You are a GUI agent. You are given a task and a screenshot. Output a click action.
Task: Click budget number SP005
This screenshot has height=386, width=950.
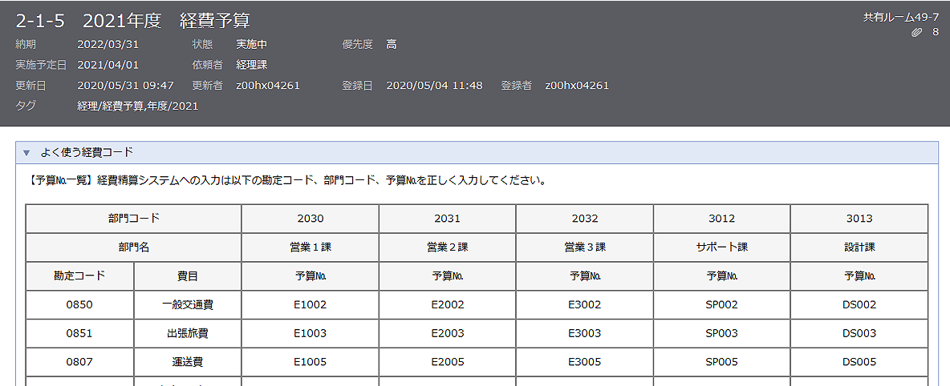point(721,363)
